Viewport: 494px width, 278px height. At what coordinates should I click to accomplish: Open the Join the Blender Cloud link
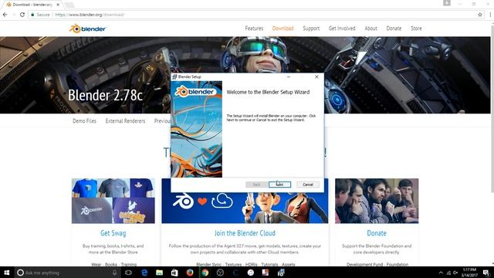(245, 233)
